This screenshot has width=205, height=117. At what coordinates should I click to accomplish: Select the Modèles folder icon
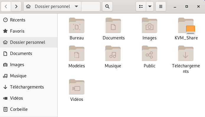[x=77, y=53]
